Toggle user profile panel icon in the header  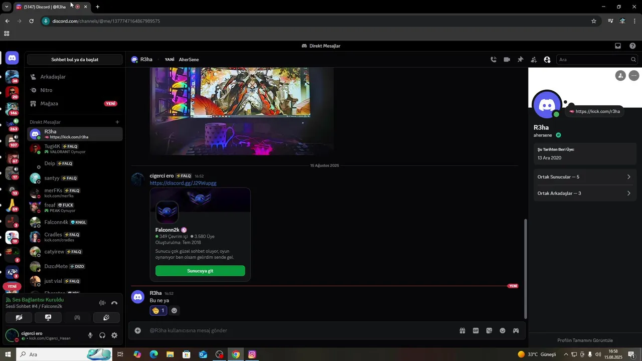pyautogui.click(x=547, y=59)
